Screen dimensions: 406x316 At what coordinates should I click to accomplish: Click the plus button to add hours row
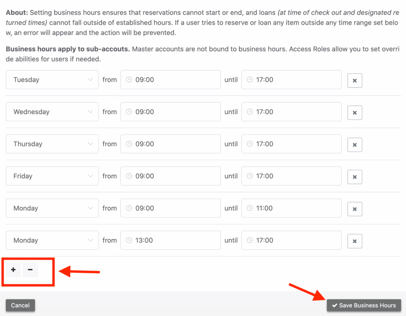pyautogui.click(x=13, y=270)
